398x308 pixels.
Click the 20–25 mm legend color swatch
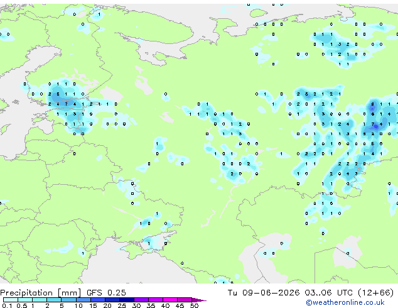[112, 300]
